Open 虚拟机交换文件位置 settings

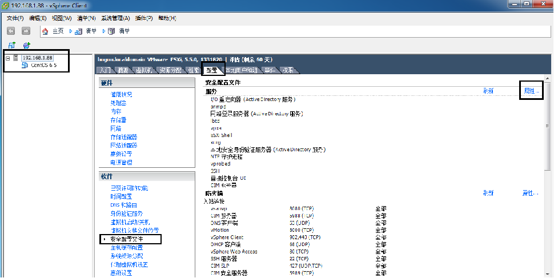135,231
